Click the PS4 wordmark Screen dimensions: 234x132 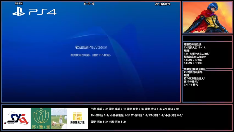(42, 12)
